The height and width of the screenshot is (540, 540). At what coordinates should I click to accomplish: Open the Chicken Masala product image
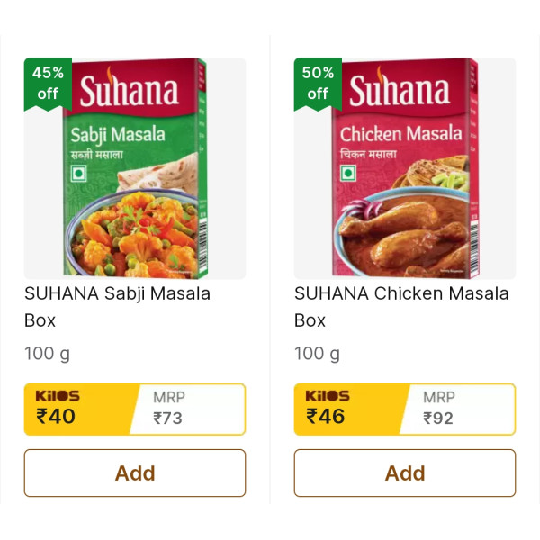point(405,168)
